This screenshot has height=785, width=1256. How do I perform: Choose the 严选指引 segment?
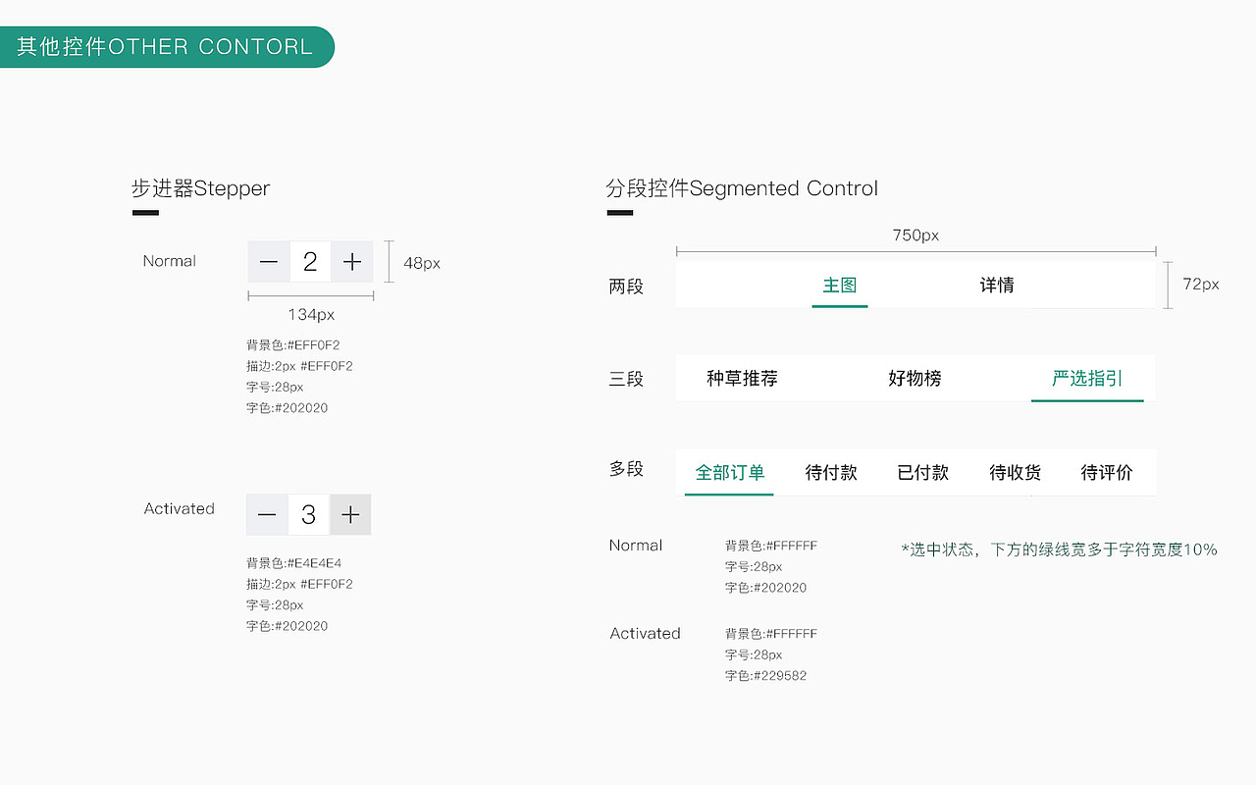pyautogui.click(x=1087, y=379)
